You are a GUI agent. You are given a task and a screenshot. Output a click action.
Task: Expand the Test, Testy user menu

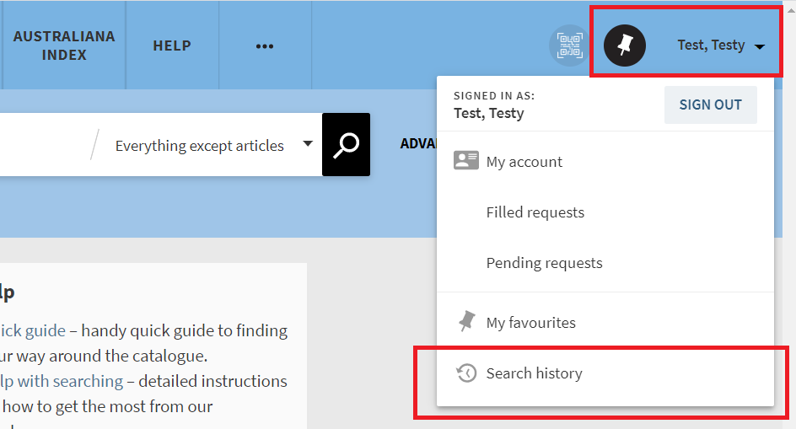721,46
